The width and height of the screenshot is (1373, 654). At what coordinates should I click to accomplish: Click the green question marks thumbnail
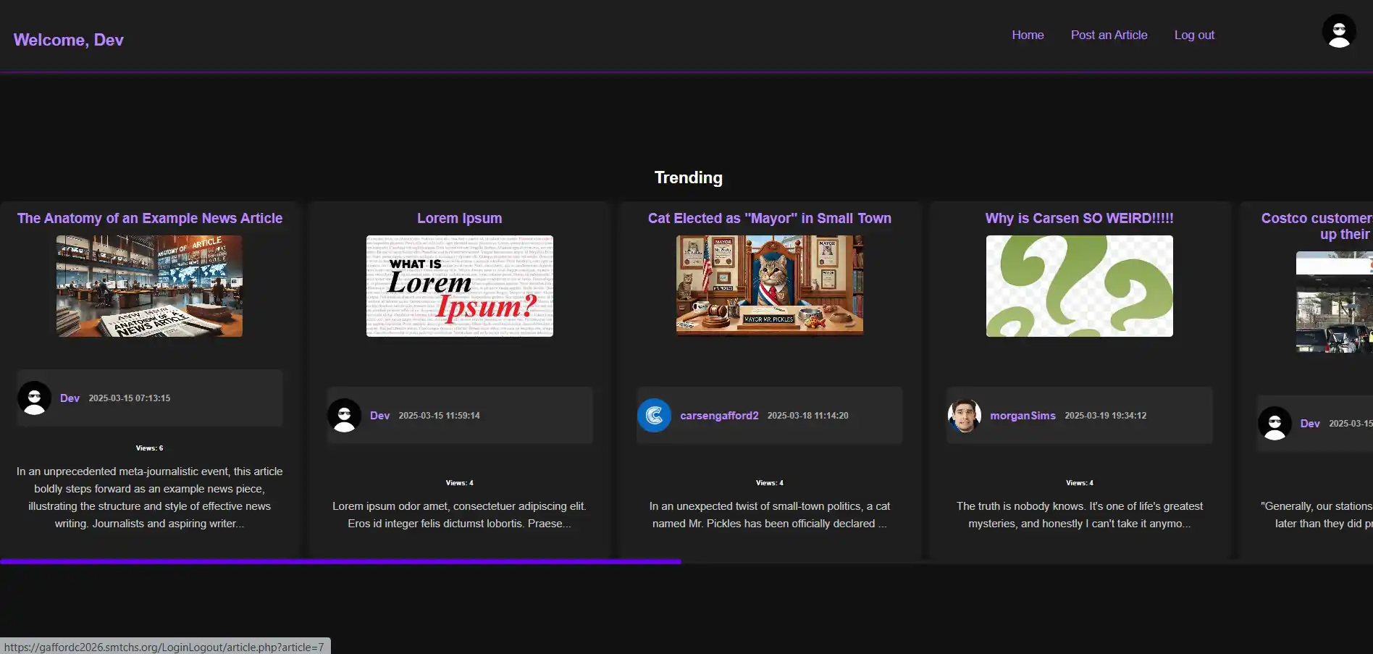pyautogui.click(x=1079, y=286)
